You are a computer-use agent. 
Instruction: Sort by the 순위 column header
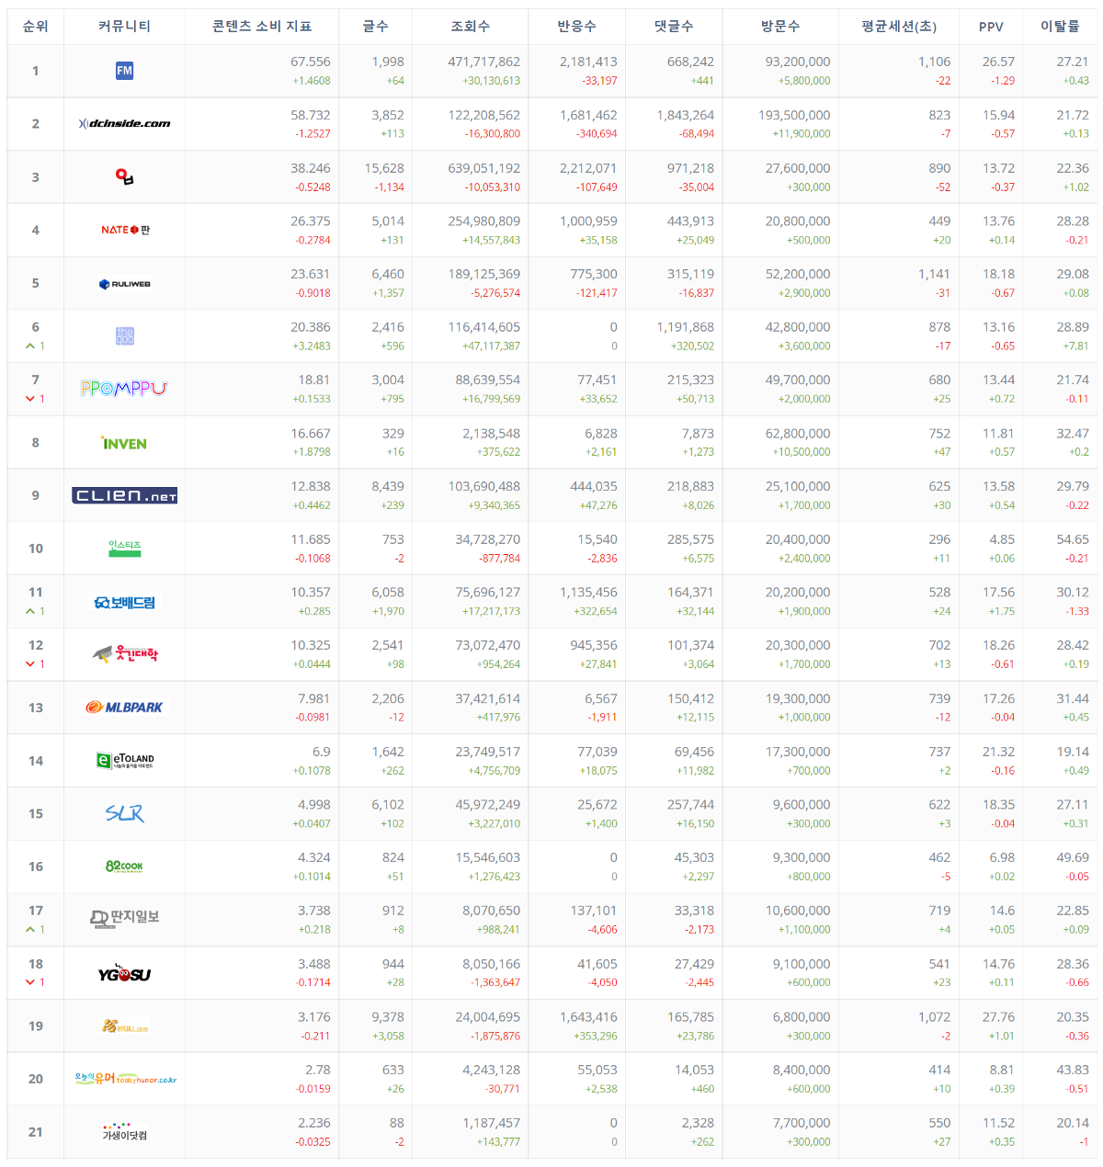36,27
